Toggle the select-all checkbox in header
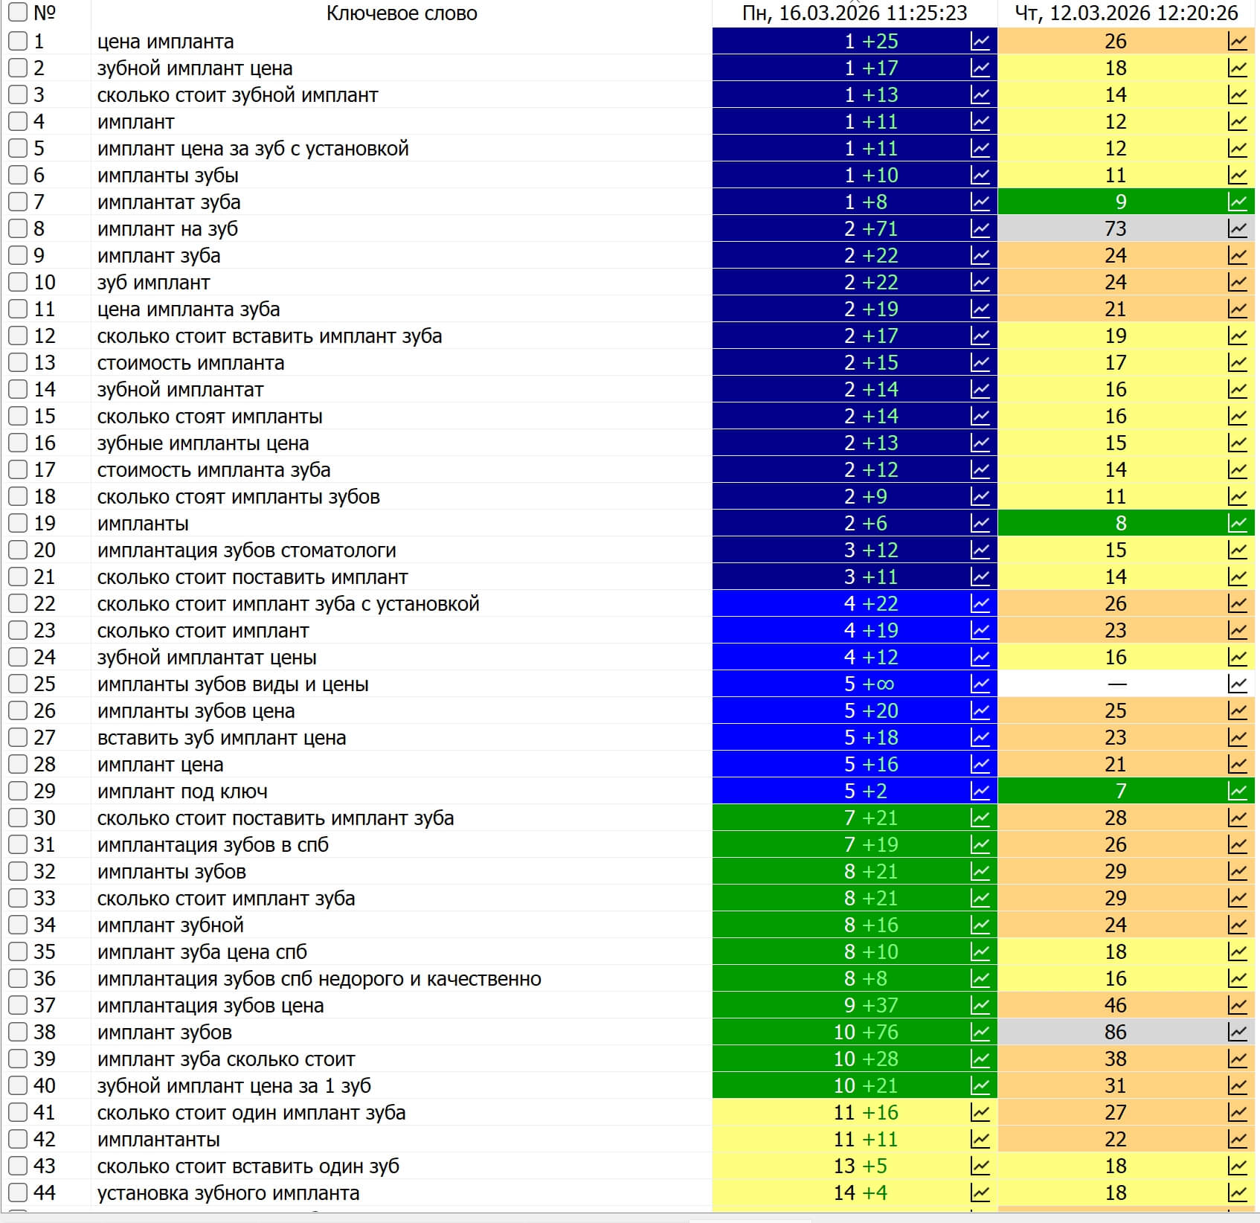Image resolution: width=1260 pixels, height=1223 pixels. coord(18,13)
